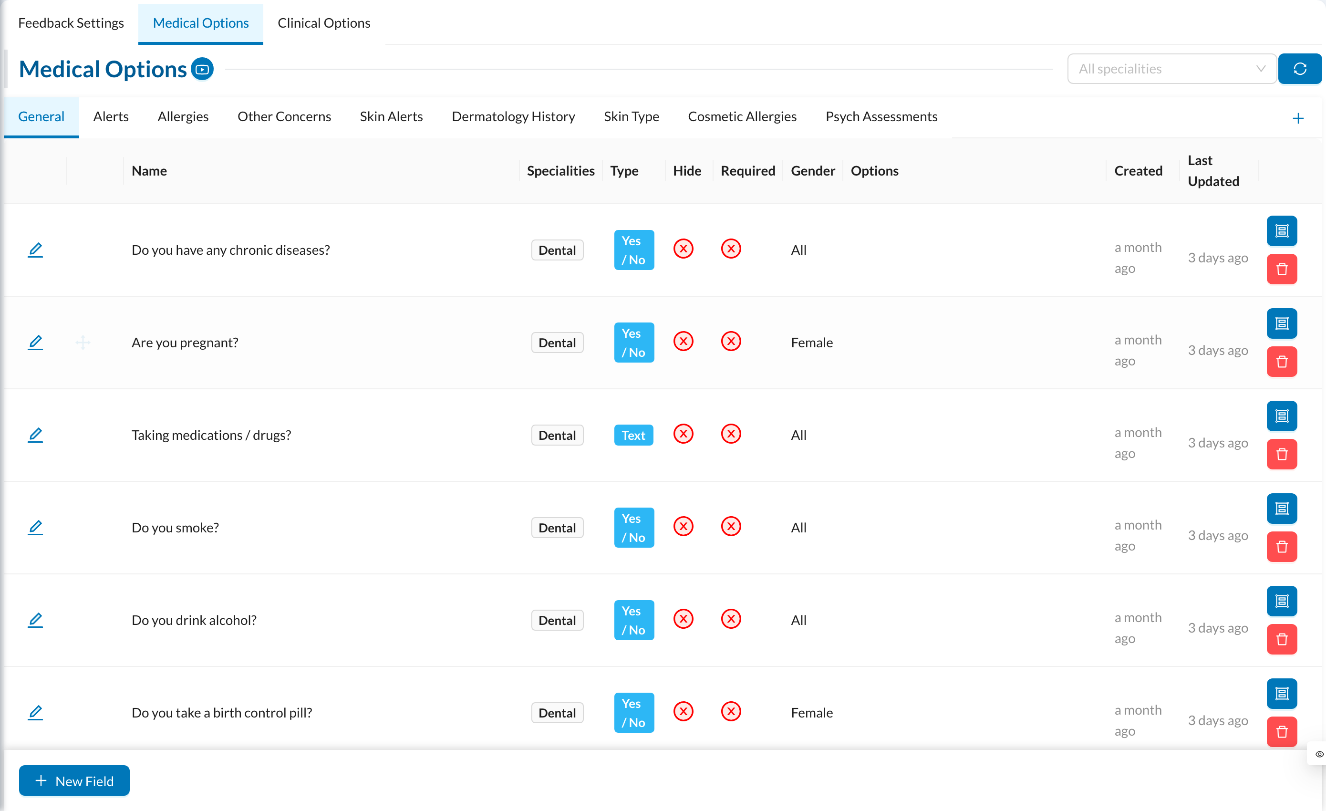The height and width of the screenshot is (811, 1326).
Task: Toggle Required for 'Do you smoke?'
Action: pos(730,526)
